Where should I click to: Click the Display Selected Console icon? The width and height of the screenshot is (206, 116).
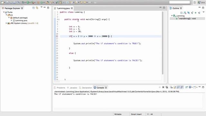click(190, 87)
